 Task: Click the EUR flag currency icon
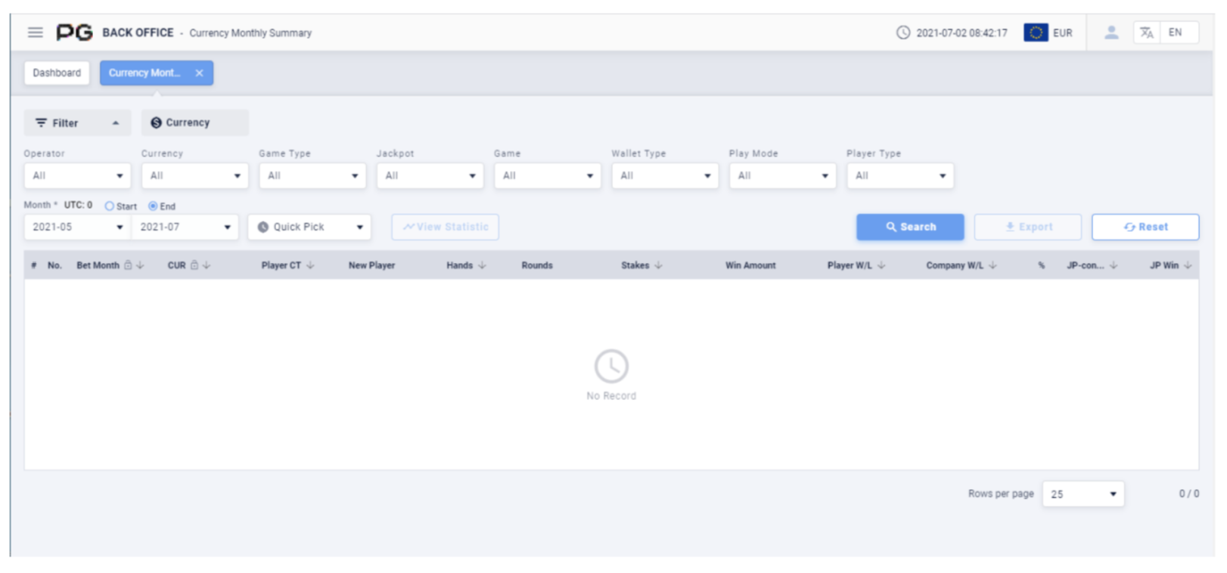pos(1036,33)
